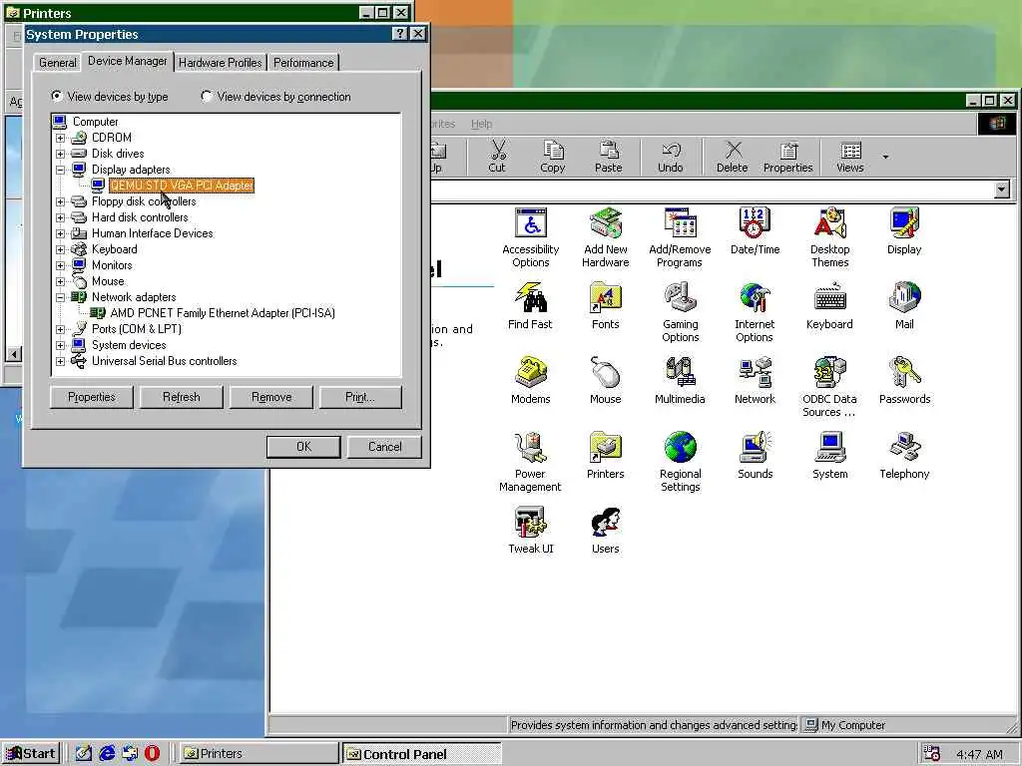Viewport: 1022px width, 766px height.
Task: Open the Sounds applet
Action: click(755, 456)
